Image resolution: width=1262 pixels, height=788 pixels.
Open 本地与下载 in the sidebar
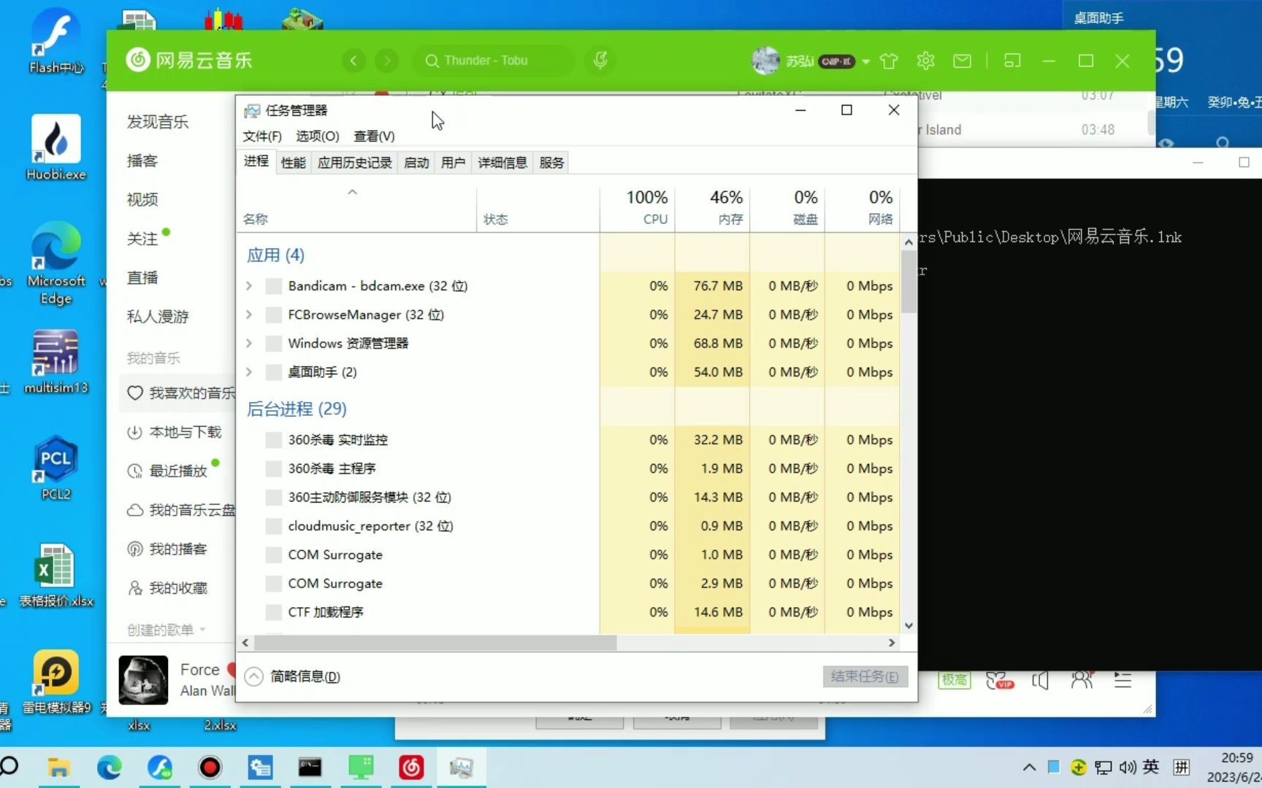pyautogui.click(x=175, y=432)
